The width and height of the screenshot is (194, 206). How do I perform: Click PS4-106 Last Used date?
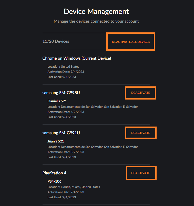click(62, 197)
